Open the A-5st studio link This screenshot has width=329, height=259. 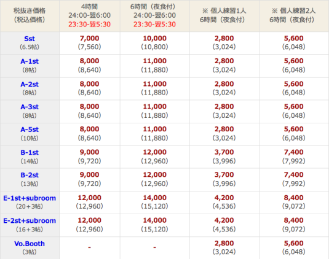(30, 129)
